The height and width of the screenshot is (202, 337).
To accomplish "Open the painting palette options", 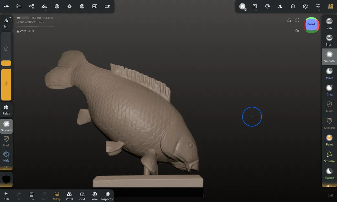I will coord(267,6).
